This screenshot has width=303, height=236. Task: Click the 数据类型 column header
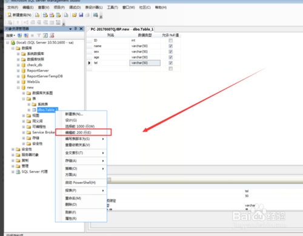pyautogui.click(x=145, y=35)
